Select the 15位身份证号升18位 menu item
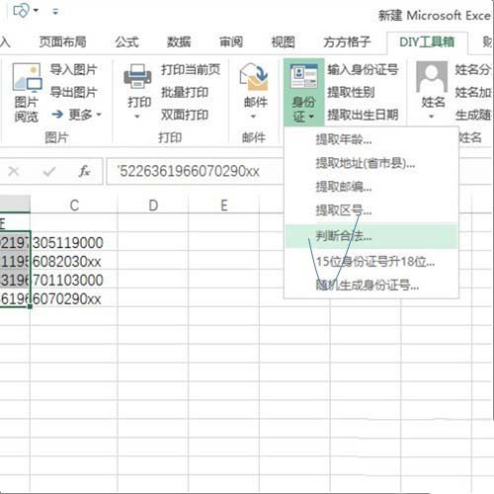This screenshot has height=494, width=494. (x=371, y=262)
